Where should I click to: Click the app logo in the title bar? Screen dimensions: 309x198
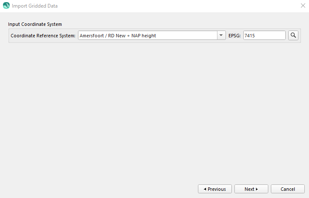click(6, 6)
